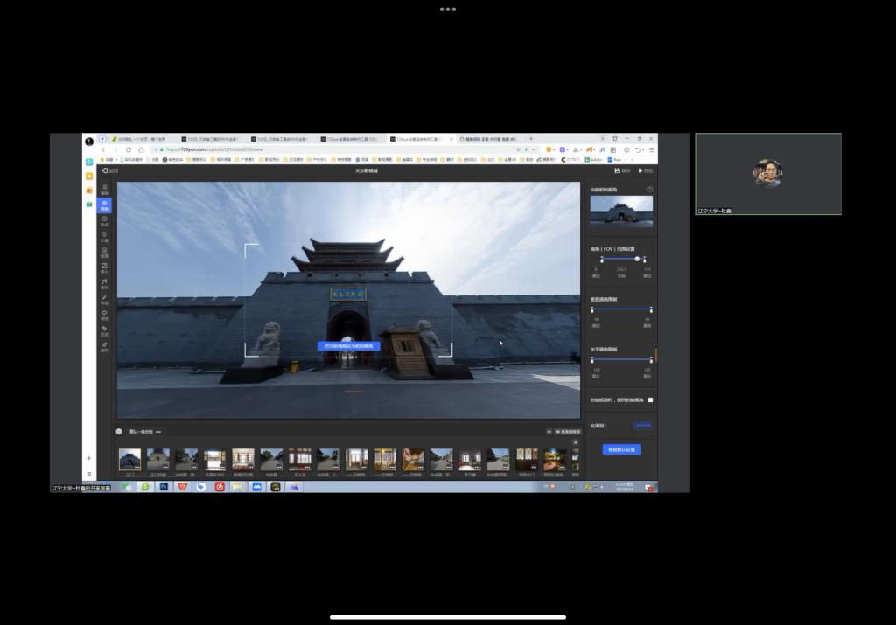The image size is (896, 625).
Task: Click the back/exit icon at top left
Action: pyautogui.click(x=105, y=170)
